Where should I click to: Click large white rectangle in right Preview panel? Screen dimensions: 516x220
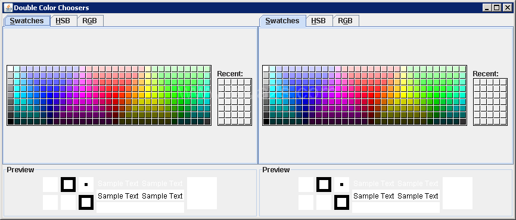[458, 193]
